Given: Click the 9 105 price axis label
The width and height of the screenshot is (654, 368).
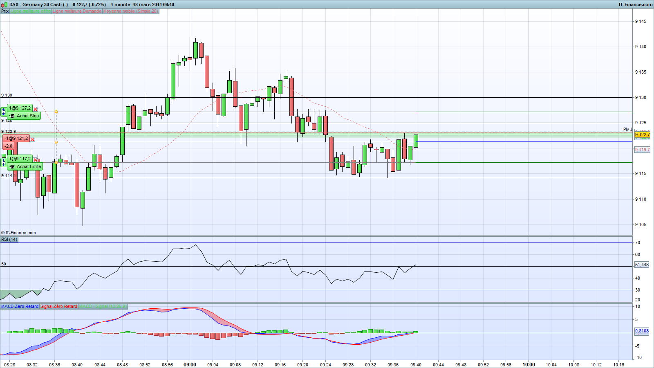Looking at the screenshot, I should [641, 224].
